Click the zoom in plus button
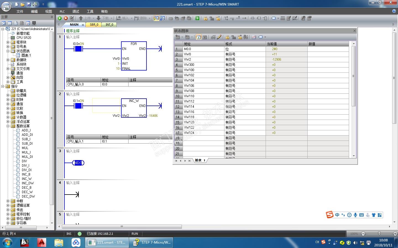398x248 pixels. [395, 234]
